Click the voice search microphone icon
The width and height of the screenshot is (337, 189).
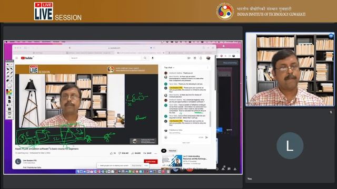153,58
